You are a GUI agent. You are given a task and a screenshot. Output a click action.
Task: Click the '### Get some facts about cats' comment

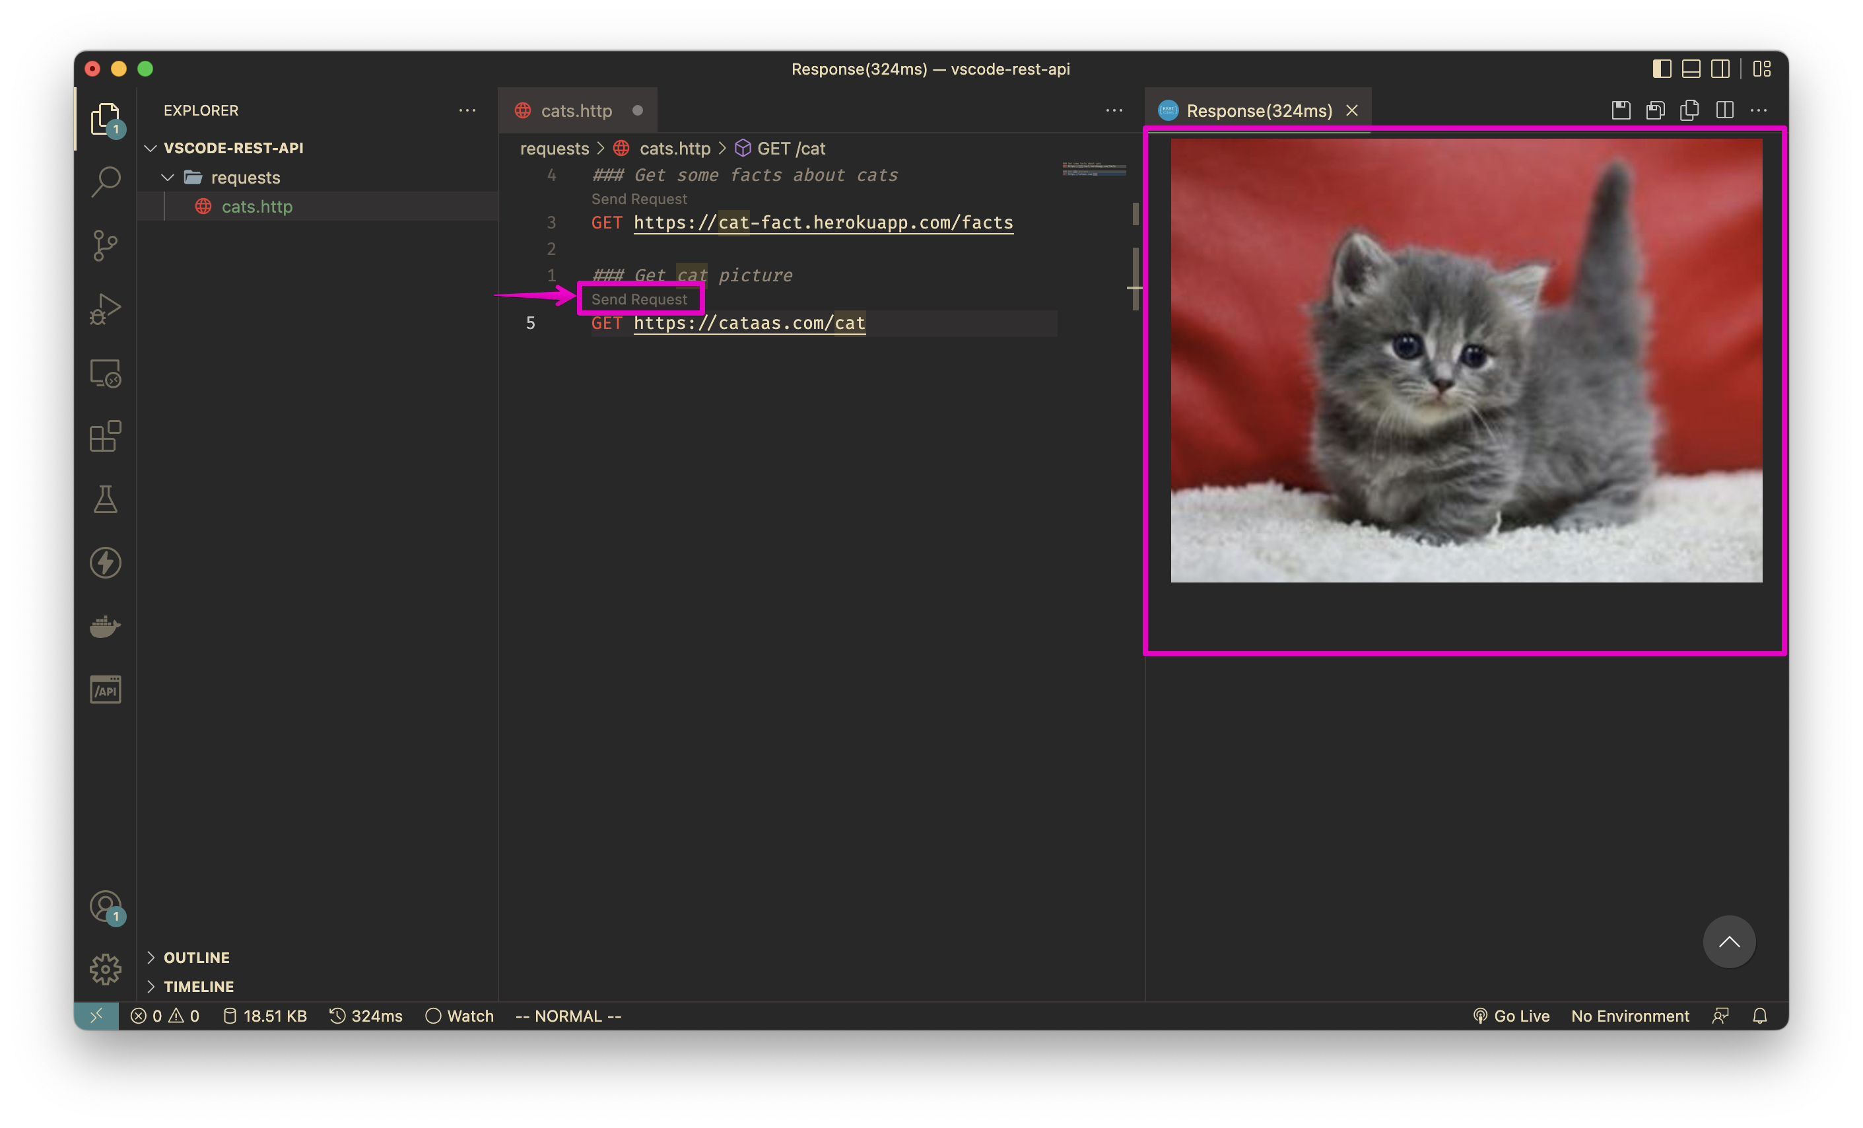click(745, 175)
